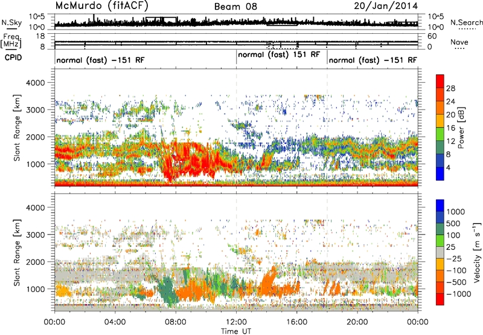Select the CPID row label
The height and width of the screenshot is (335, 483).
pos(13,57)
